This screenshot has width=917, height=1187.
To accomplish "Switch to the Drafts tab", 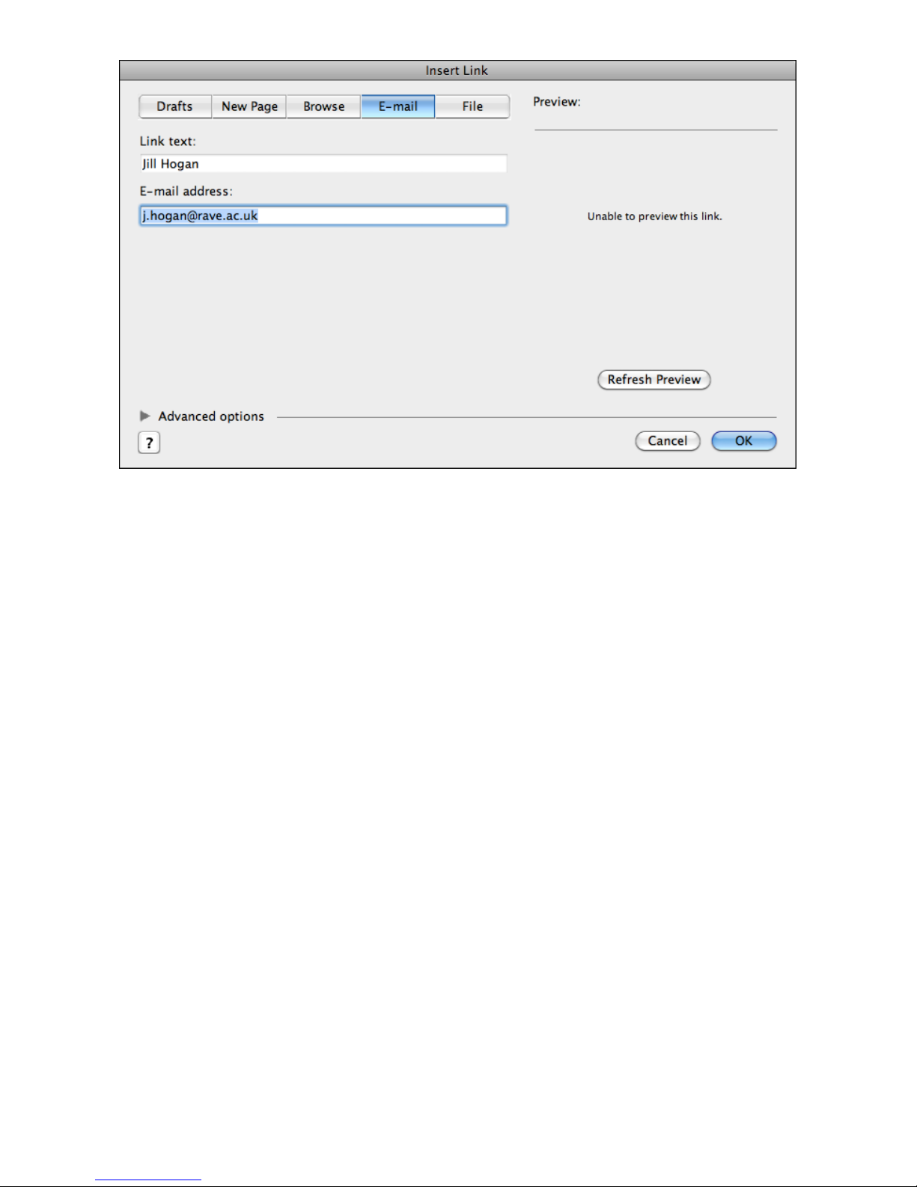I will click(175, 106).
